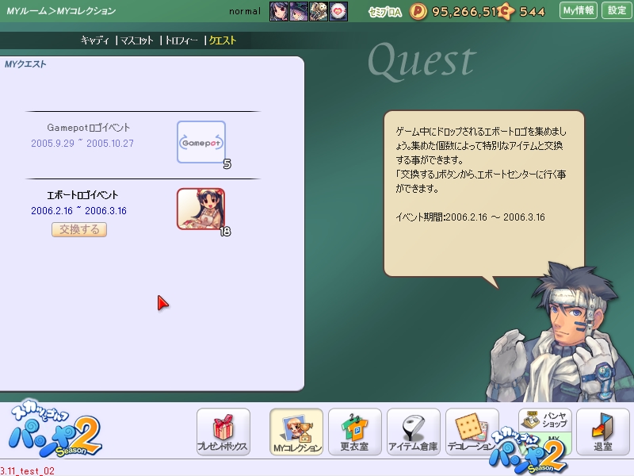The height and width of the screenshot is (476, 634).
Task: Click the Gamepot logo event icon
Action: [x=201, y=142]
